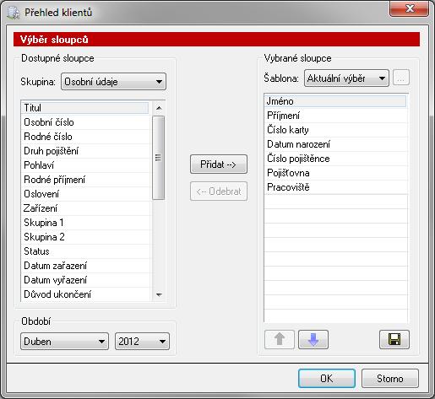This screenshot has height=399, width=435.
Task: Click scroll-down arrow of available columns list
Action: pyautogui.click(x=159, y=294)
